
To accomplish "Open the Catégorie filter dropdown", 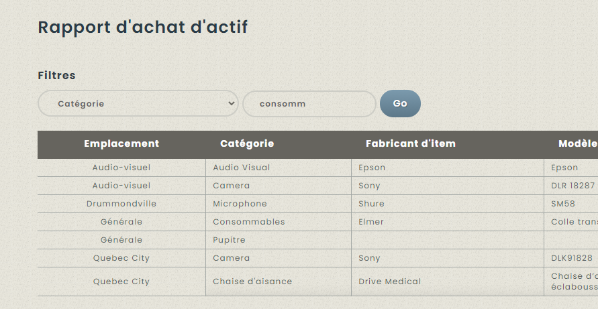I will pos(138,104).
